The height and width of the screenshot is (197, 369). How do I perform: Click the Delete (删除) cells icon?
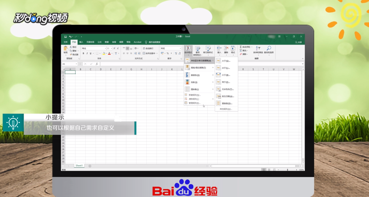[x=226, y=49]
